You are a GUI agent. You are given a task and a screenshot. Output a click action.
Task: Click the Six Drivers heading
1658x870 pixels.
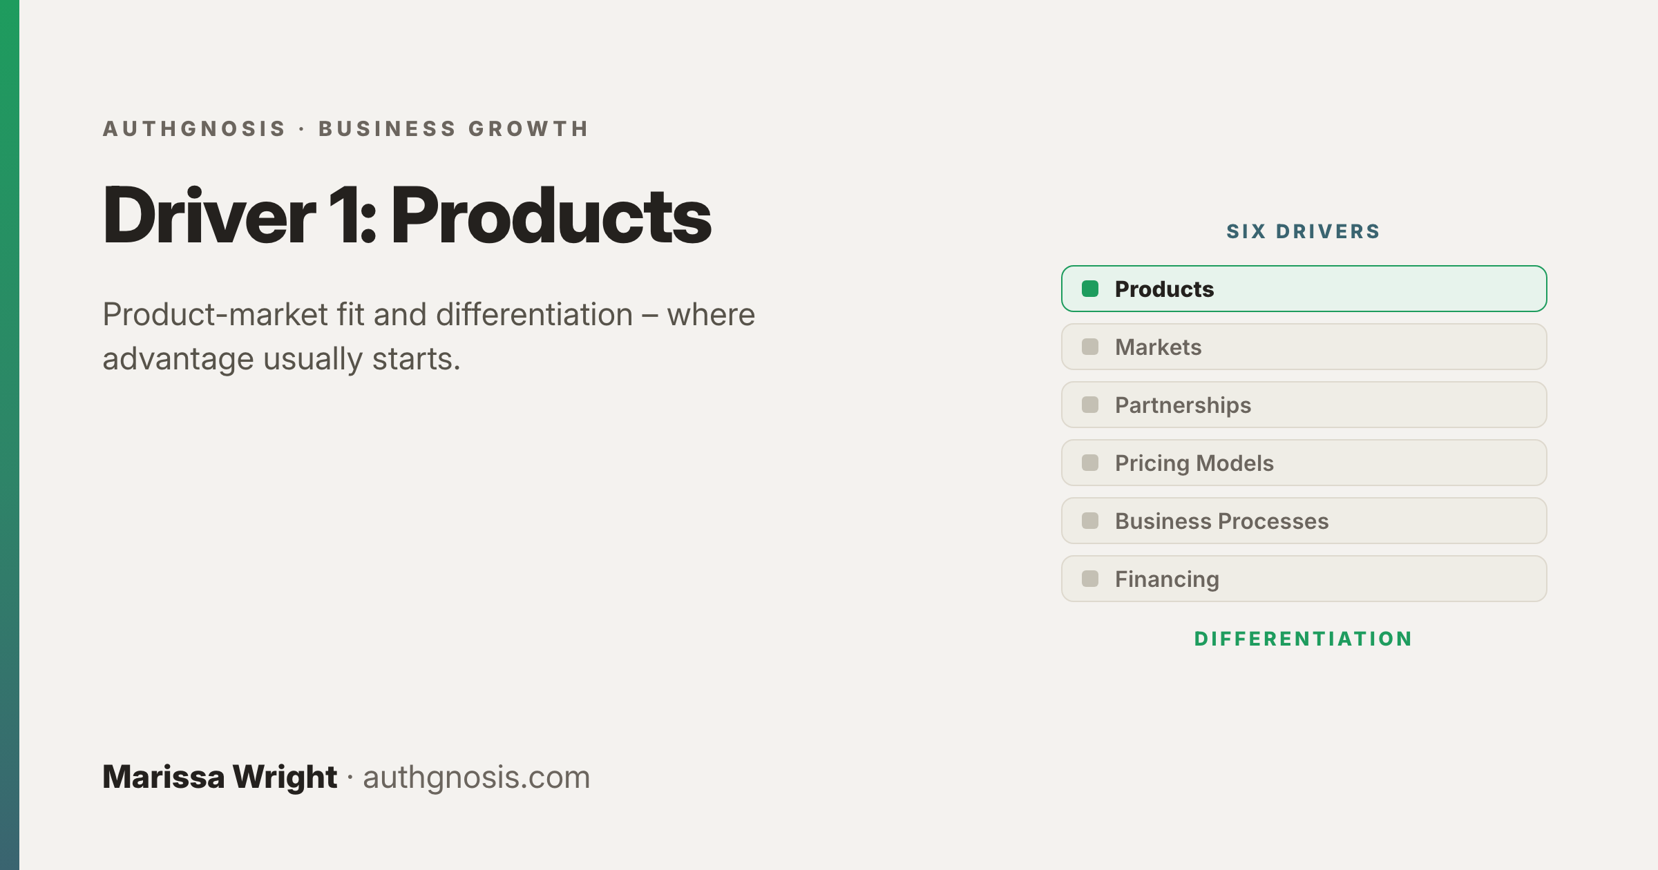1304,231
